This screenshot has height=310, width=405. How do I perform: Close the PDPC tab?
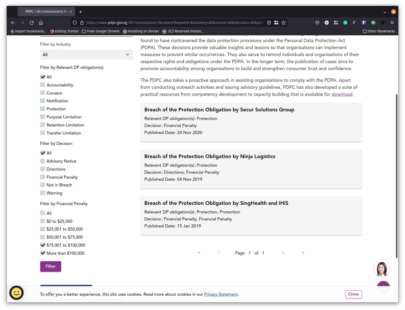tap(71, 12)
